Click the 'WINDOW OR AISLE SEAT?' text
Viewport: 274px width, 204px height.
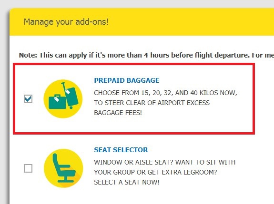click(133, 162)
